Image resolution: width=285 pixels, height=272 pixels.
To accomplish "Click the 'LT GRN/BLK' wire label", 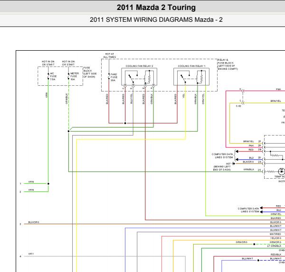I will tap(274, 246).
